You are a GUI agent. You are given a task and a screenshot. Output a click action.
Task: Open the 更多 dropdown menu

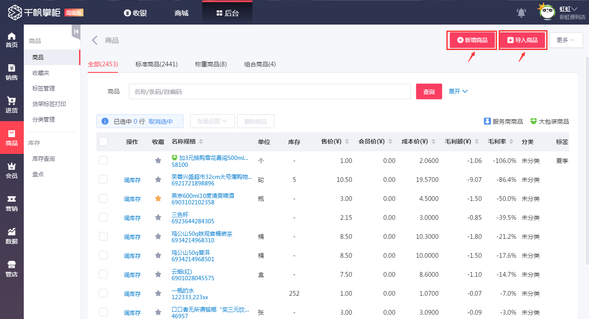pos(566,40)
